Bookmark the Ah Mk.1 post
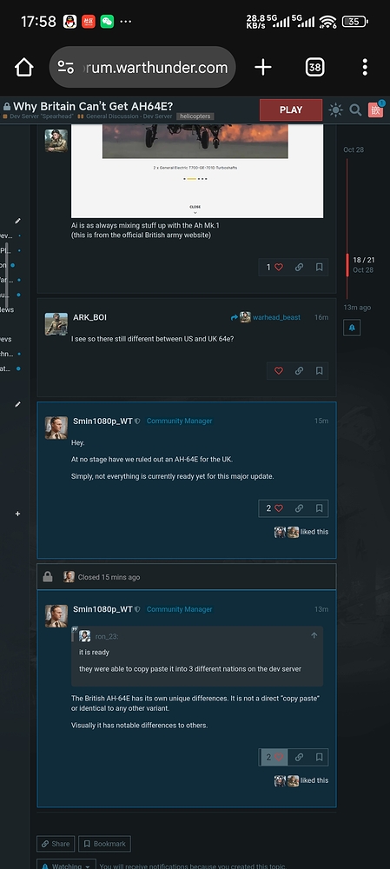Screen dimensions: 390x869 tap(319, 267)
